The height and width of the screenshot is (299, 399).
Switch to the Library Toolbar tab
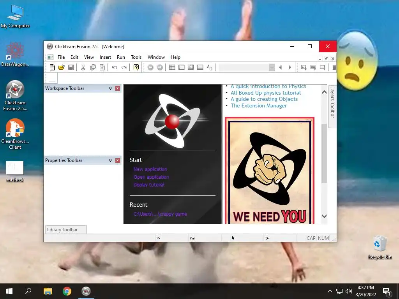[66, 230]
